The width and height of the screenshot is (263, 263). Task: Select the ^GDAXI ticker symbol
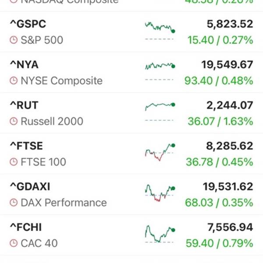point(30,187)
